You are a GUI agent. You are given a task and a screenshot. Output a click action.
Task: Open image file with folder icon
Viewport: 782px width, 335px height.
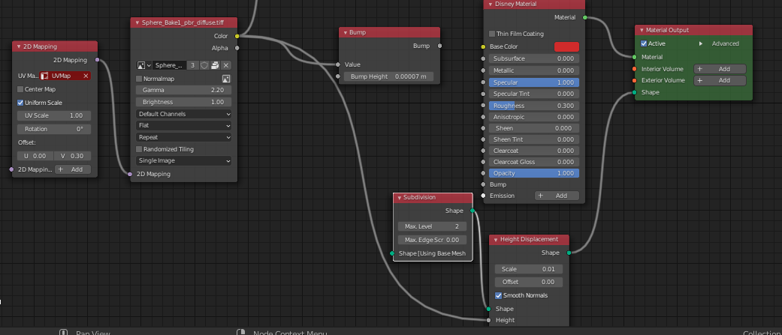pyautogui.click(x=215, y=65)
